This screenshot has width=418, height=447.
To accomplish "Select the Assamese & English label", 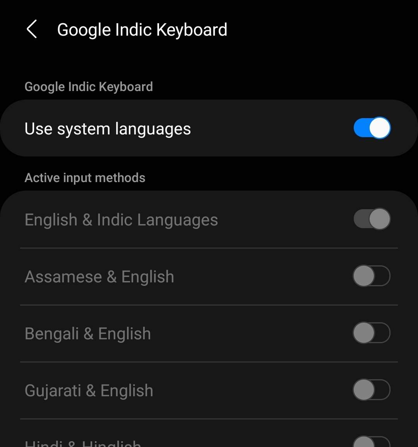I will (99, 277).
